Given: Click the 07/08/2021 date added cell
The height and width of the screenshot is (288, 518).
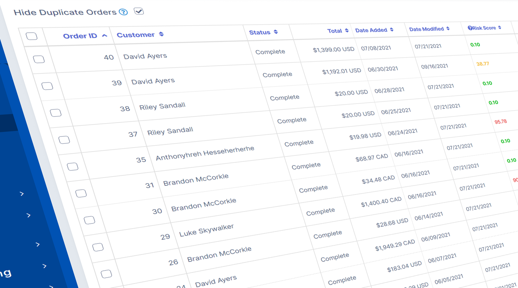Looking at the screenshot, I should coord(376,48).
